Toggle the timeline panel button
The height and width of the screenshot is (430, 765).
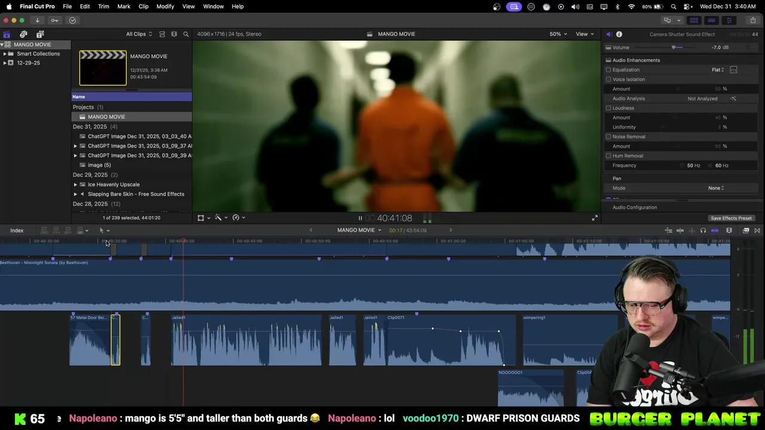click(711, 20)
